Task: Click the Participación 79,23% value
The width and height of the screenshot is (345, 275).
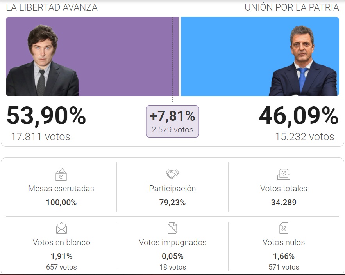Action: coord(172,203)
